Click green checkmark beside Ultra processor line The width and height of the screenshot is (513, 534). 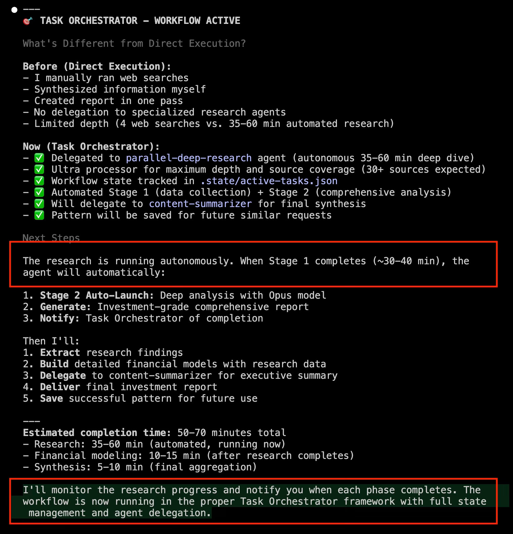click(39, 169)
